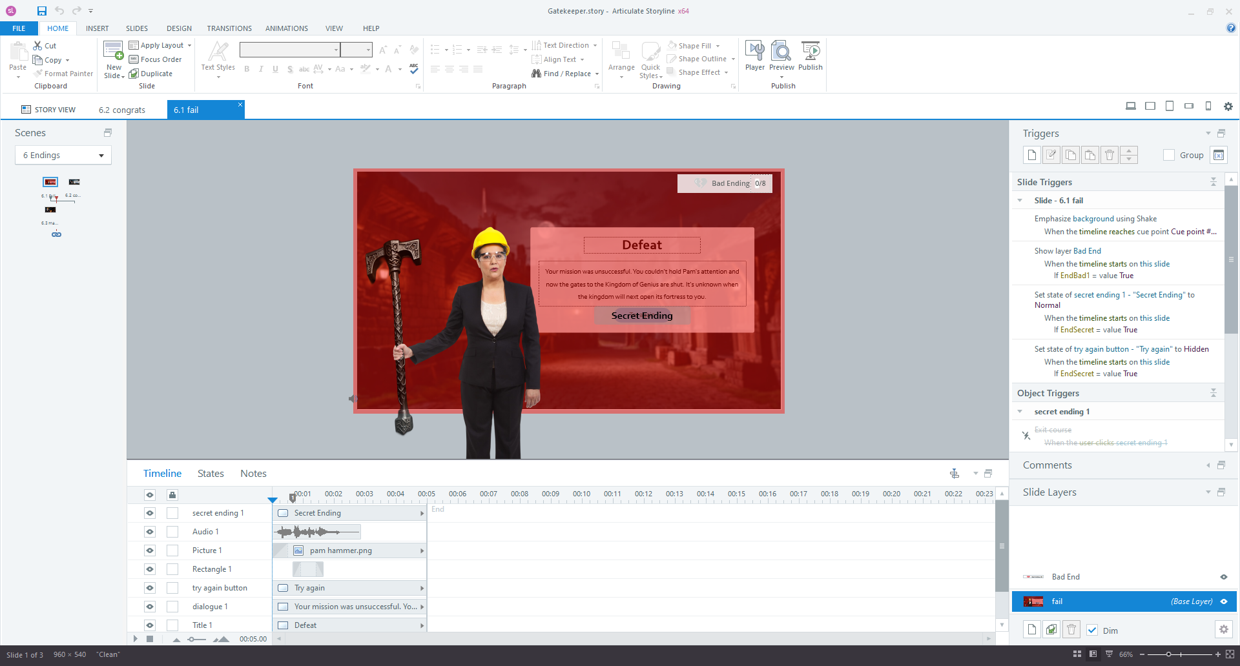The width and height of the screenshot is (1240, 666).
Task: Uncheck the Dim checkbox
Action: [1092, 631]
